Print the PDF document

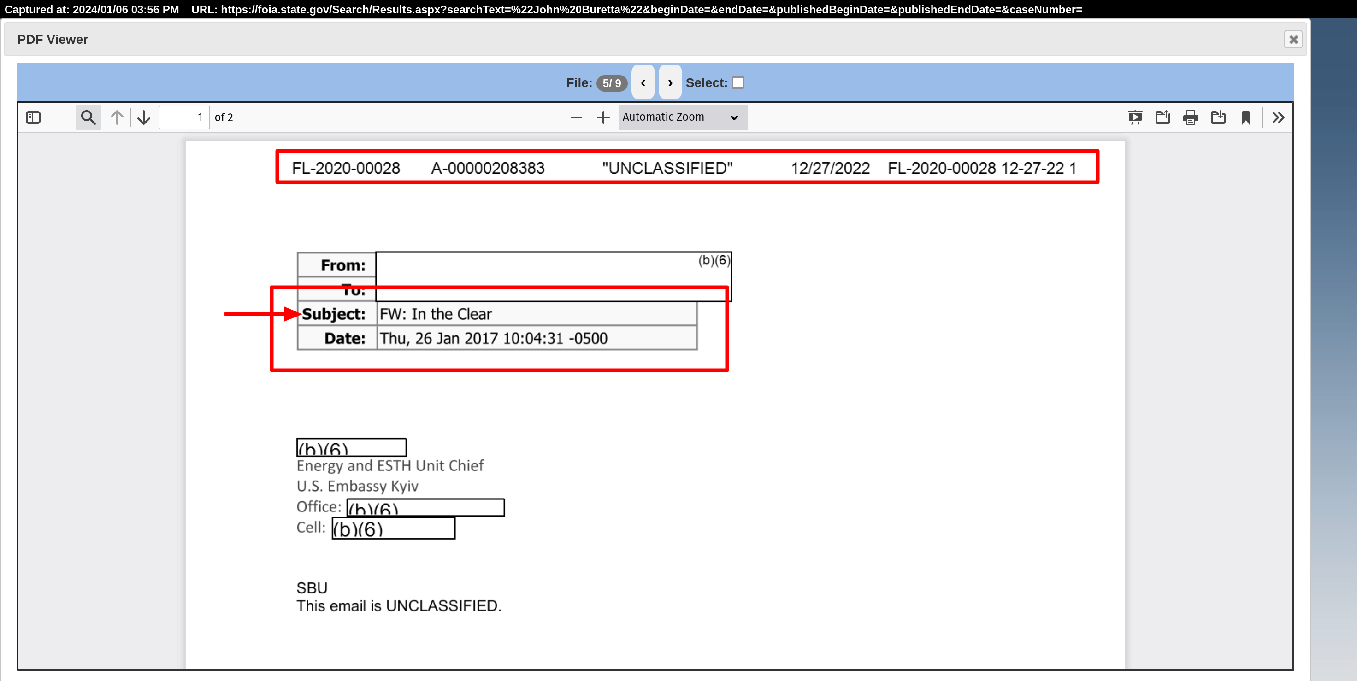[1191, 117]
